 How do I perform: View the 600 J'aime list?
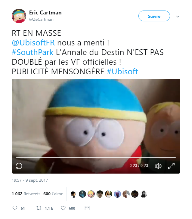click(53, 194)
